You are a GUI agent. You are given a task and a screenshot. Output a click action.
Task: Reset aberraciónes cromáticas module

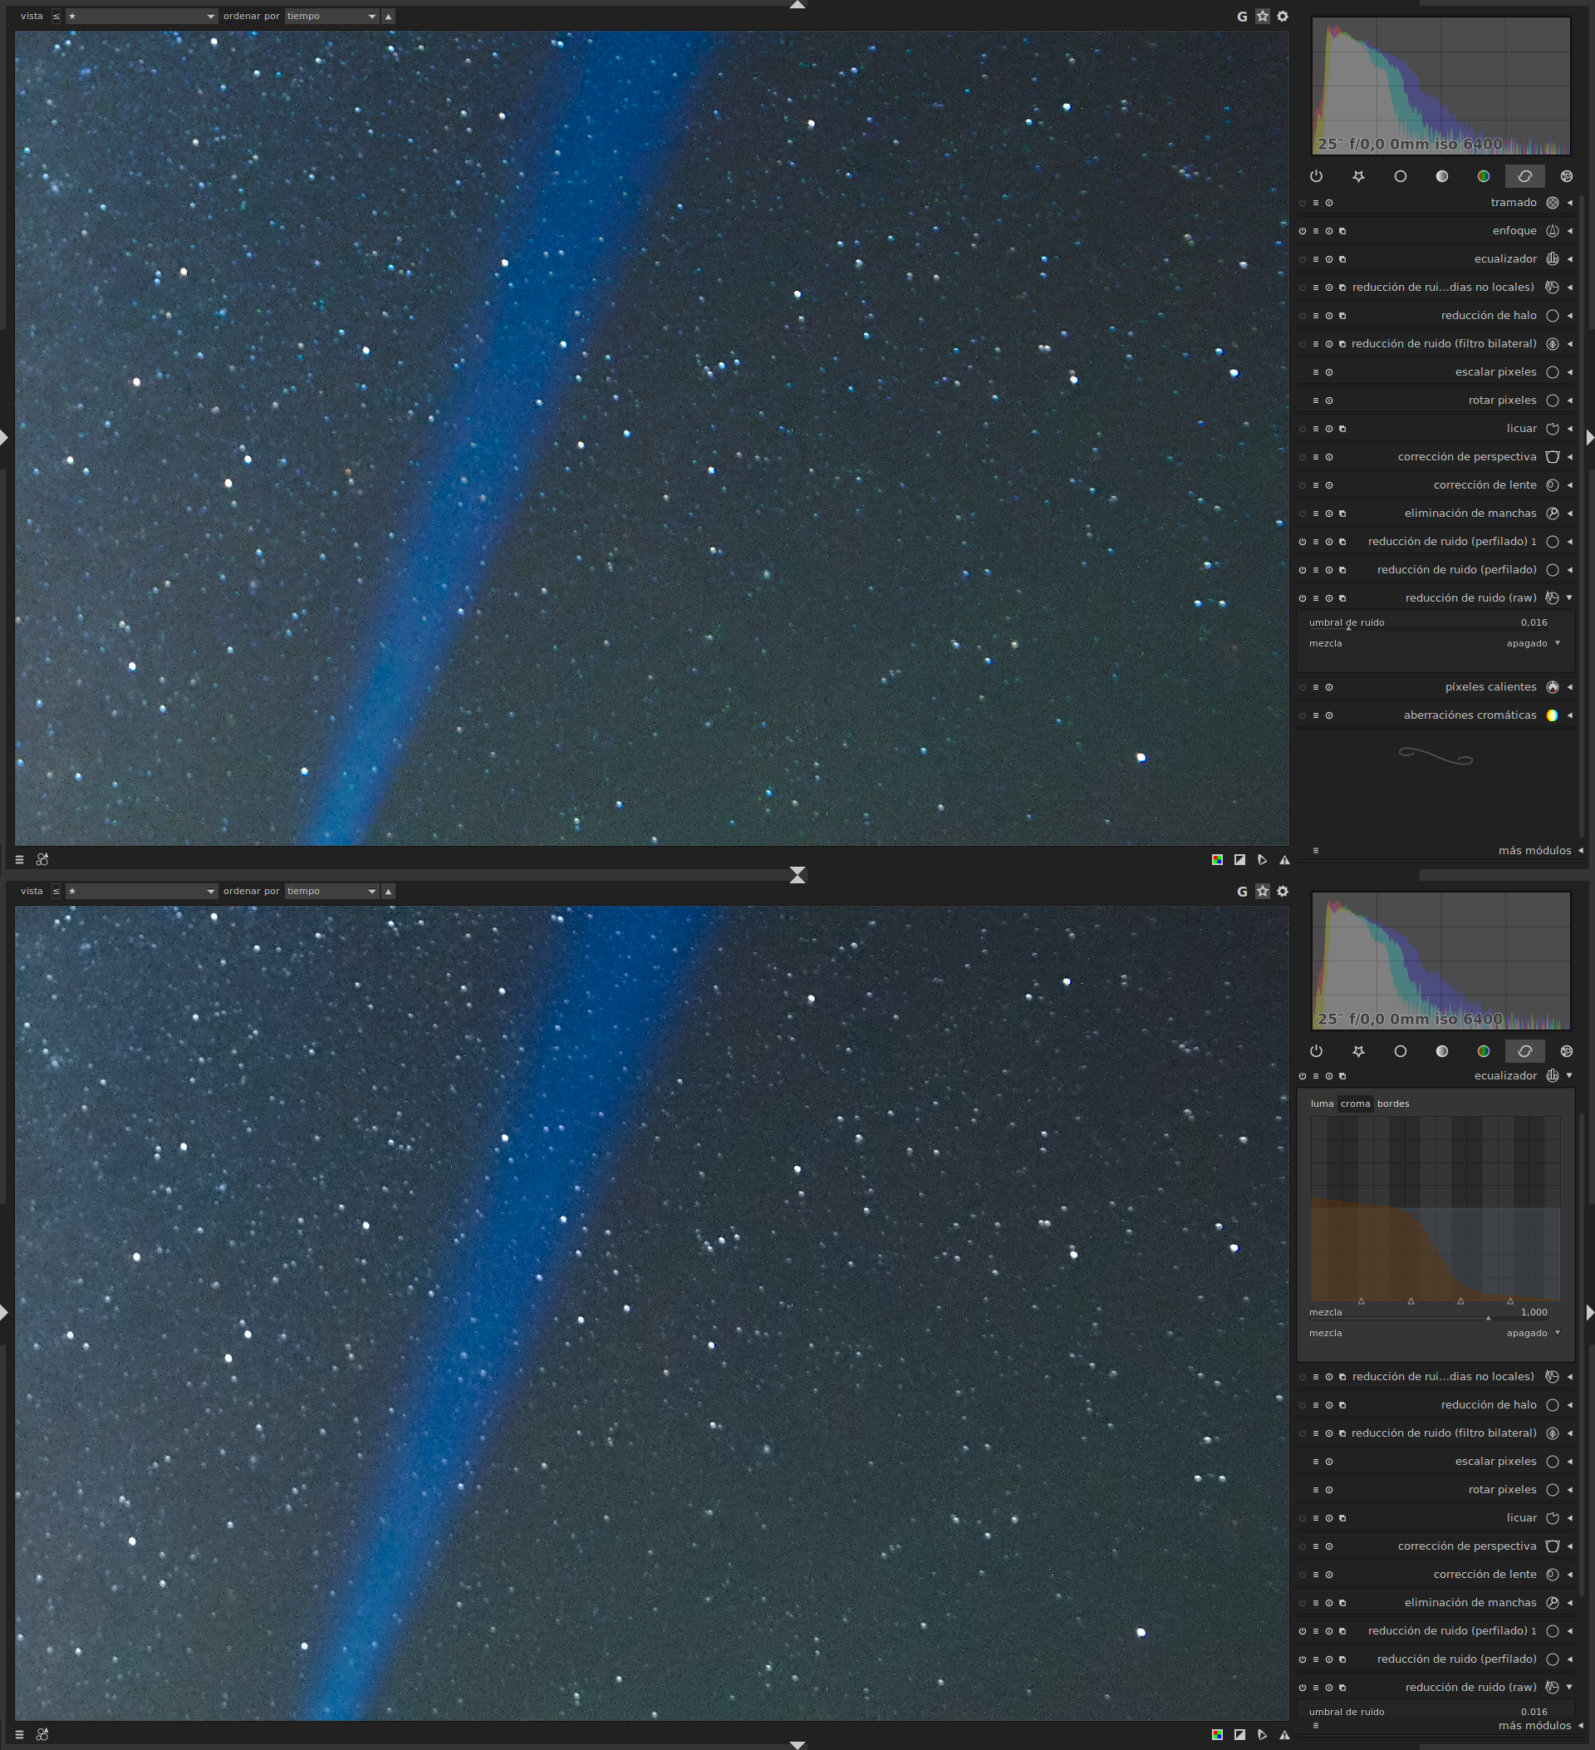[1328, 715]
